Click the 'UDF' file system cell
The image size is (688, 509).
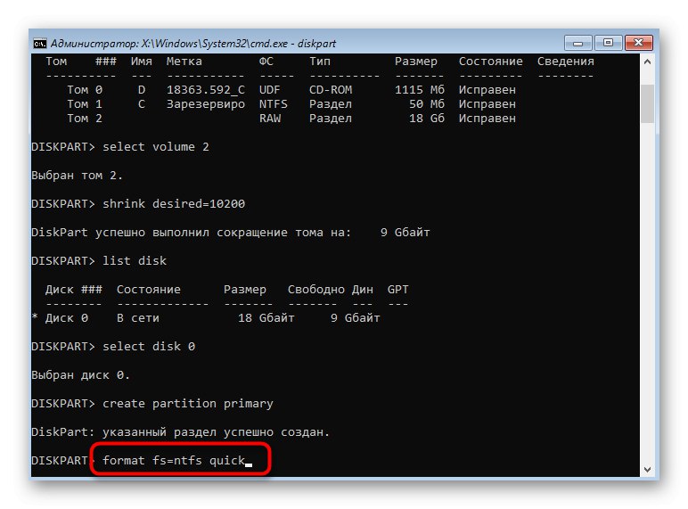(x=269, y=89)
